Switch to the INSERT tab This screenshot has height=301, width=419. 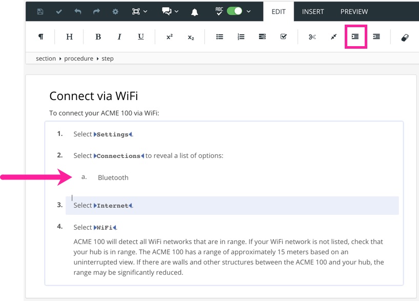point(312,11)
